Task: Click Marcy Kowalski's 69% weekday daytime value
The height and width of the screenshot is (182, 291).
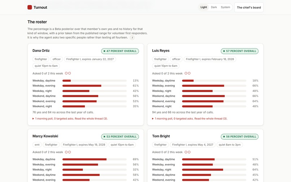Action: 136,159
